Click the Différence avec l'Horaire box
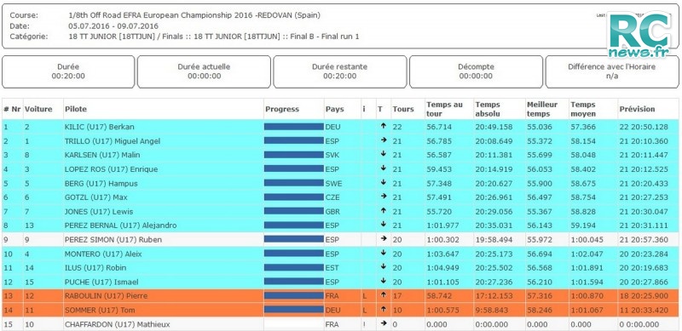The image size is (682, 331). tap(611, 71)
